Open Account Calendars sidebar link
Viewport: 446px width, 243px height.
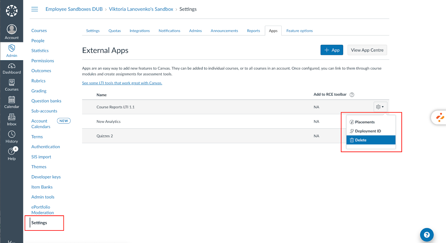pos(41,124)
